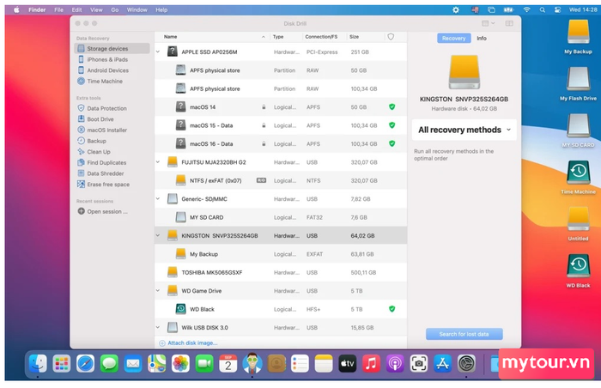Toggle protection shield for macOS 14

[392, 107]
